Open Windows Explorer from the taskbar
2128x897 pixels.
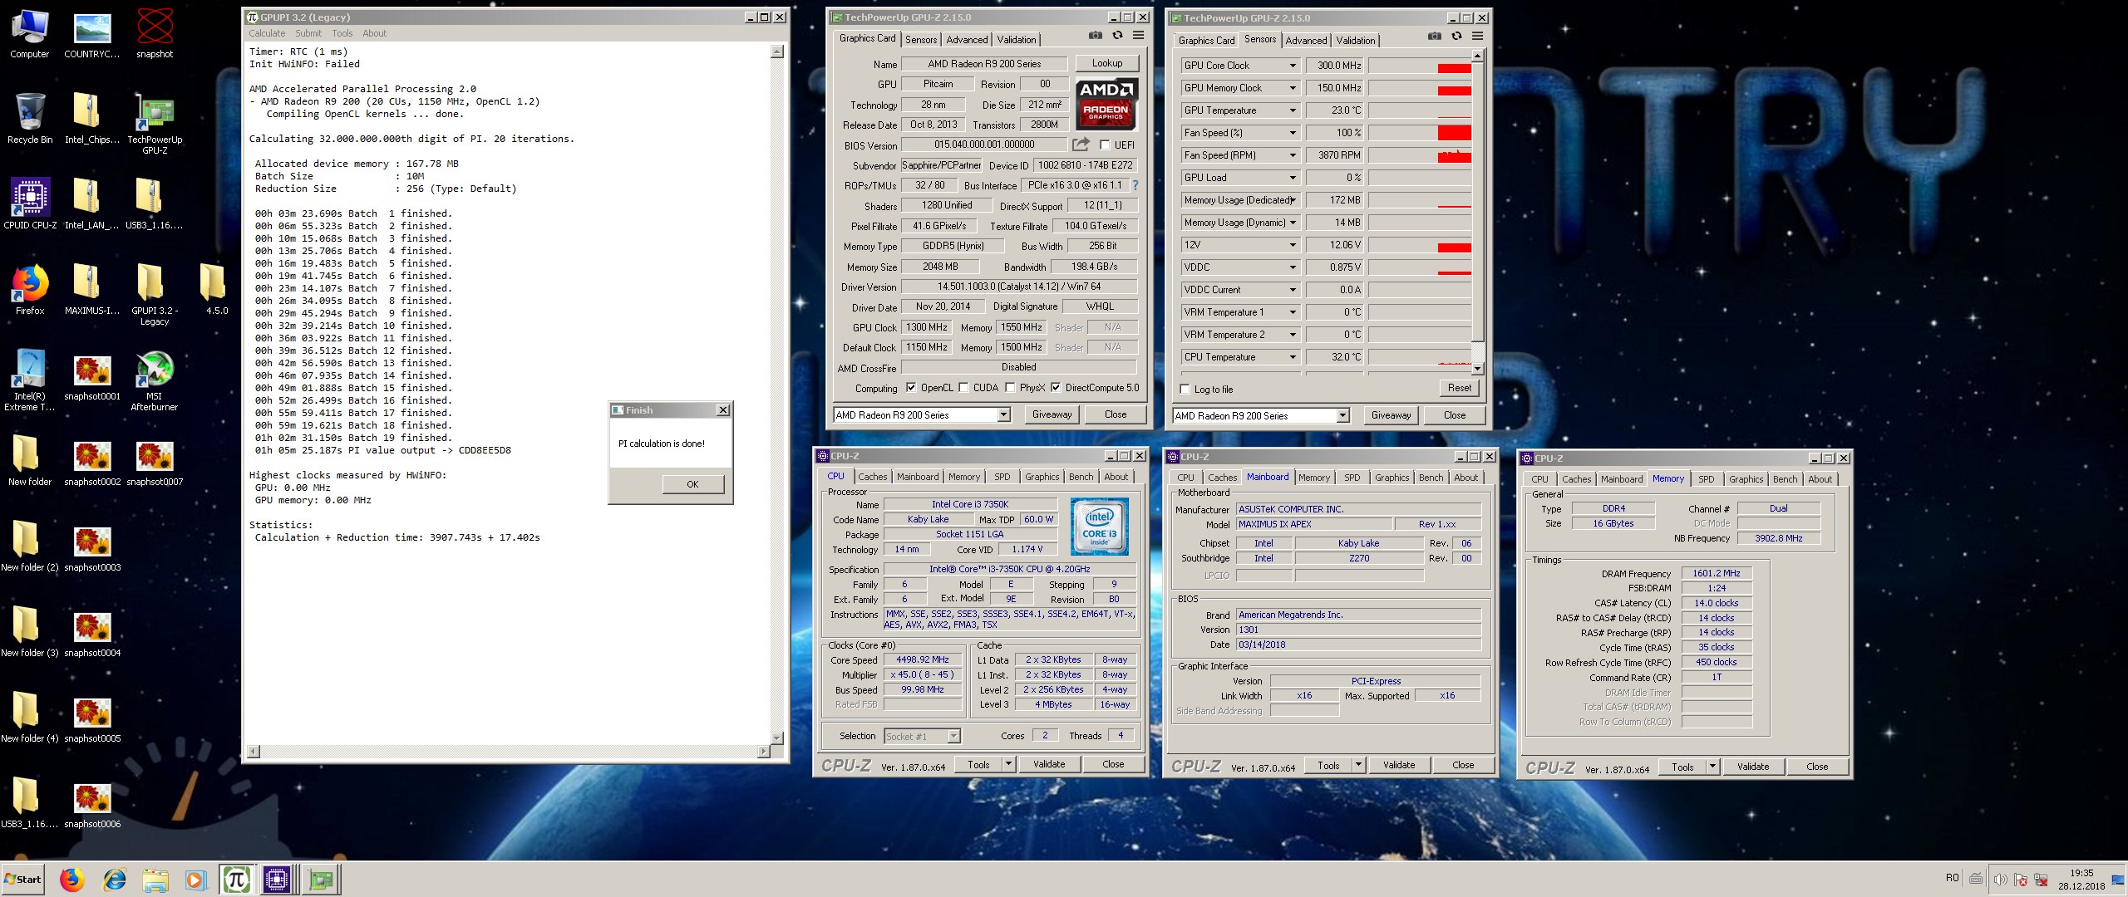tap(155, 879)
